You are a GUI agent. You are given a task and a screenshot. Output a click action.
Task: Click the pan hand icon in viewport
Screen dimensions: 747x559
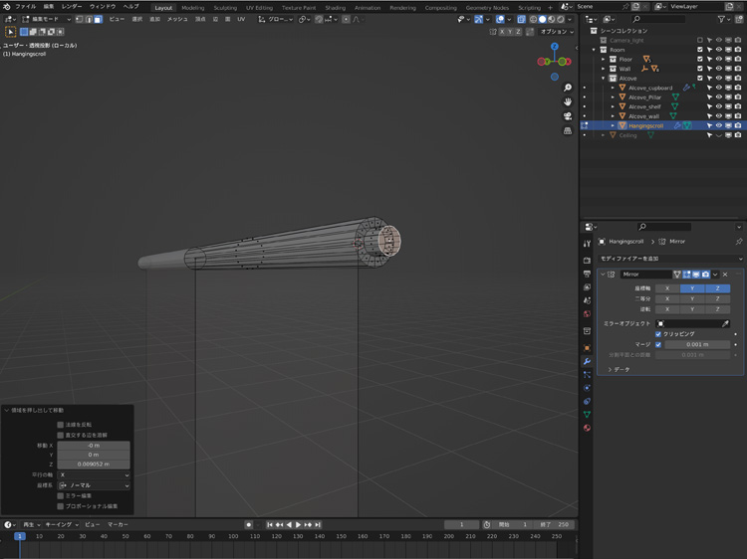click(x=568, y=101)
